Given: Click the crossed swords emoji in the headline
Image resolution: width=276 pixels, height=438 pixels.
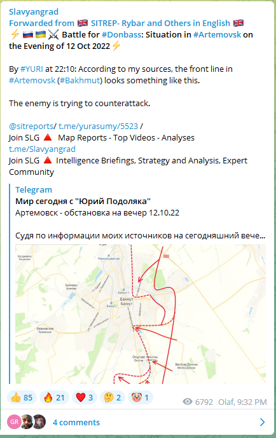Looking at the screenshot, I should click(53, 34).
